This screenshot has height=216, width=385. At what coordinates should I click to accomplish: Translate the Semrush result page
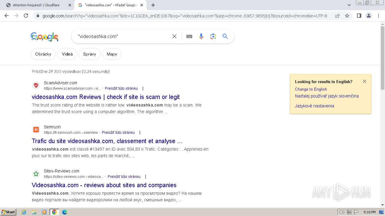[x=118, y=133]
